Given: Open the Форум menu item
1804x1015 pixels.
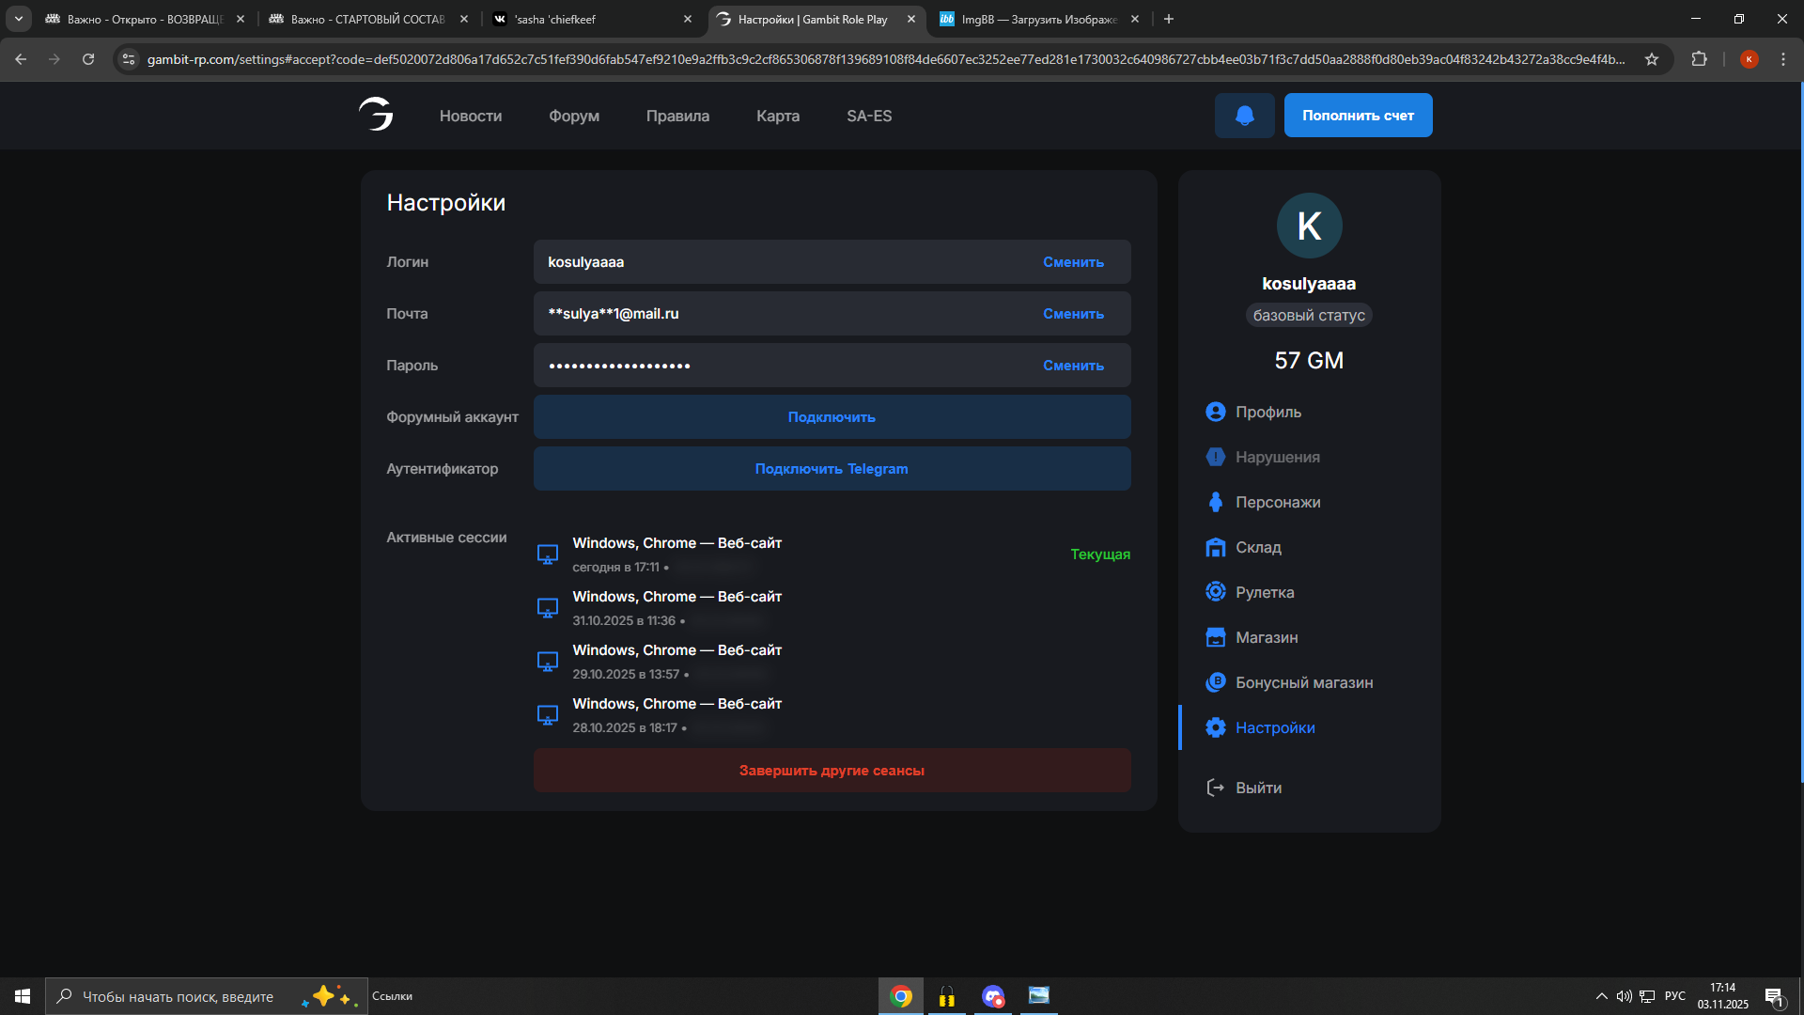Looking at the screenshot, I should coord(573,116).
